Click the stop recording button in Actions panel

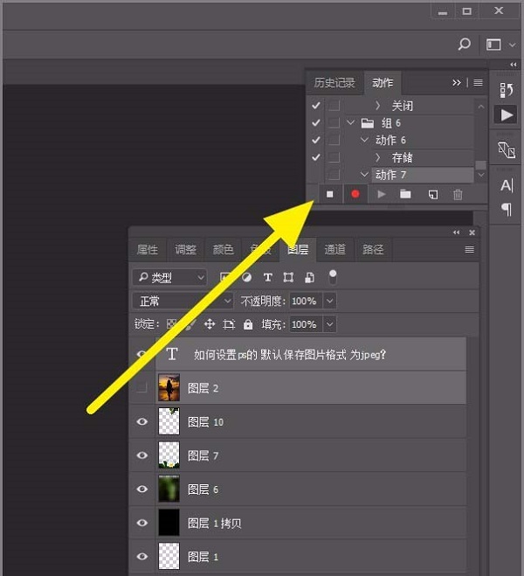(x=329, y=194)
